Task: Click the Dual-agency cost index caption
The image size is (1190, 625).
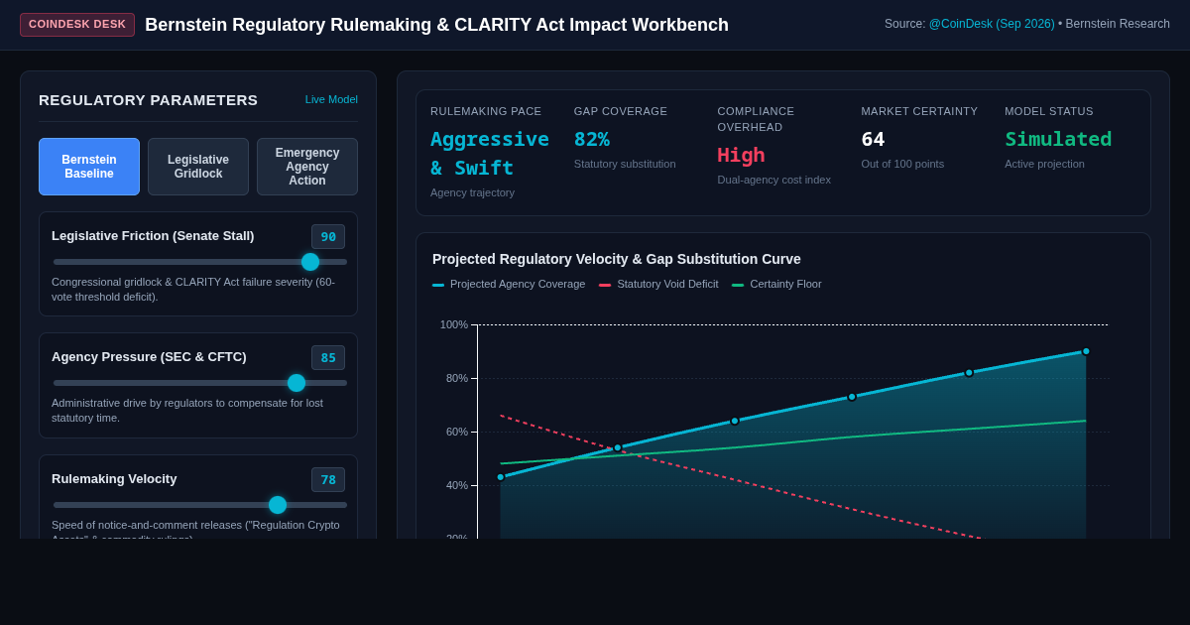Action: (774, 180)
